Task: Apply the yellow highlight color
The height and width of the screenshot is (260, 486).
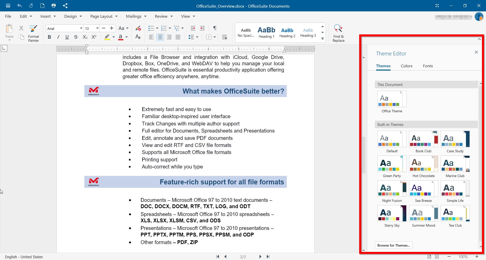Action: 107,37
